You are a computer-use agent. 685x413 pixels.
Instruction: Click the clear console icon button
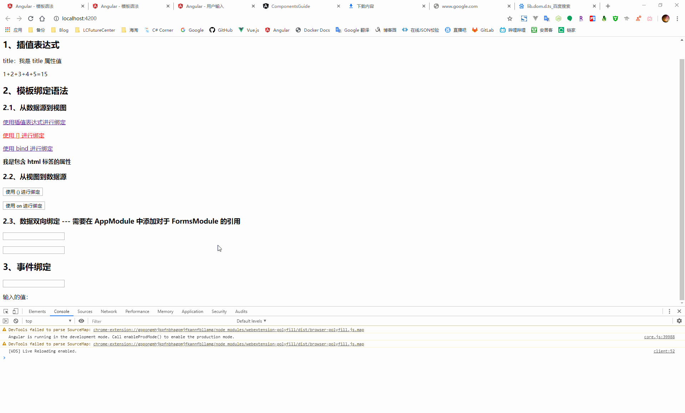click(16, 321)
